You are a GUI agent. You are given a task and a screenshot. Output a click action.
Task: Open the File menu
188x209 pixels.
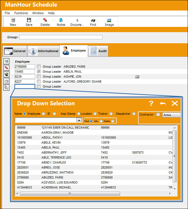point(7,13)
